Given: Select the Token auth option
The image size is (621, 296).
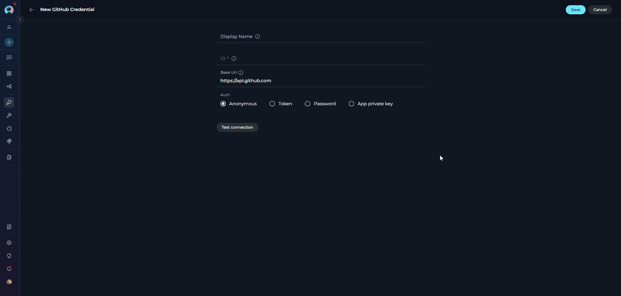Looking at the screenshot, I should coord(281,104).
